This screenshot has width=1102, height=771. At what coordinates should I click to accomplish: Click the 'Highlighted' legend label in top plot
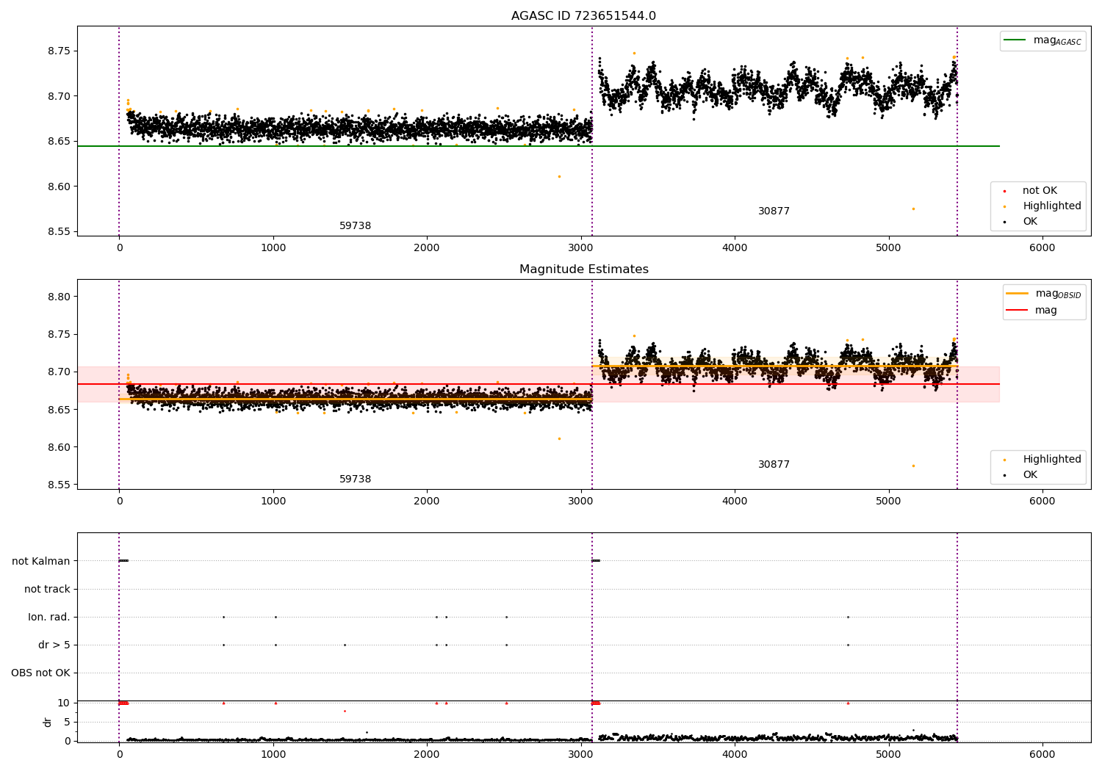[x=1052, y=206]
